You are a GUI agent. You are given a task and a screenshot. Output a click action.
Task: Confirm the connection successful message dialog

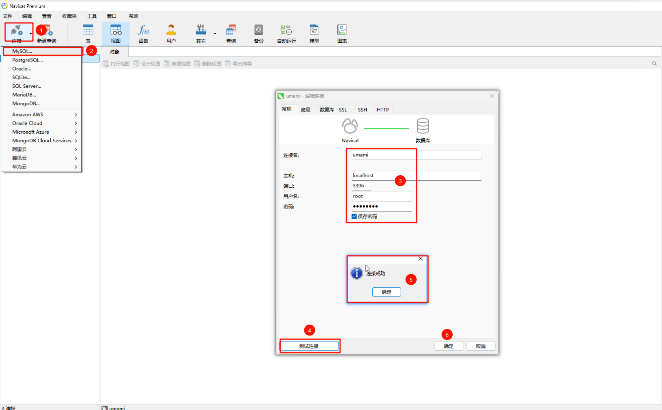coord(386,292)
